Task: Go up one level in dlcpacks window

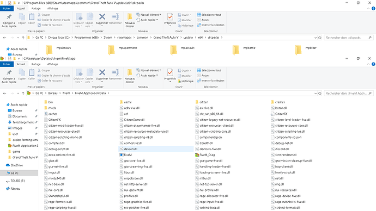Action: (x=23, y=38)
